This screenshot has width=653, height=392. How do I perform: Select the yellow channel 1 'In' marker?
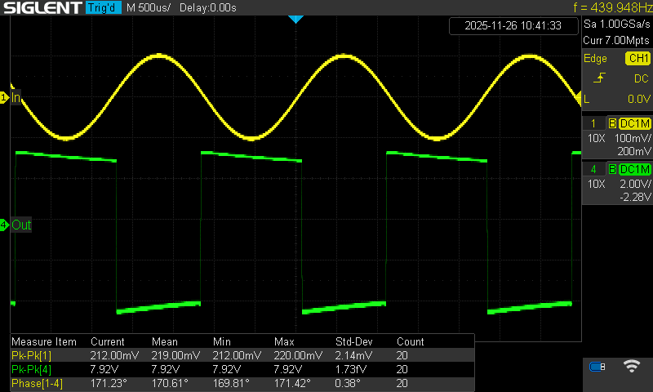(12, 98)
